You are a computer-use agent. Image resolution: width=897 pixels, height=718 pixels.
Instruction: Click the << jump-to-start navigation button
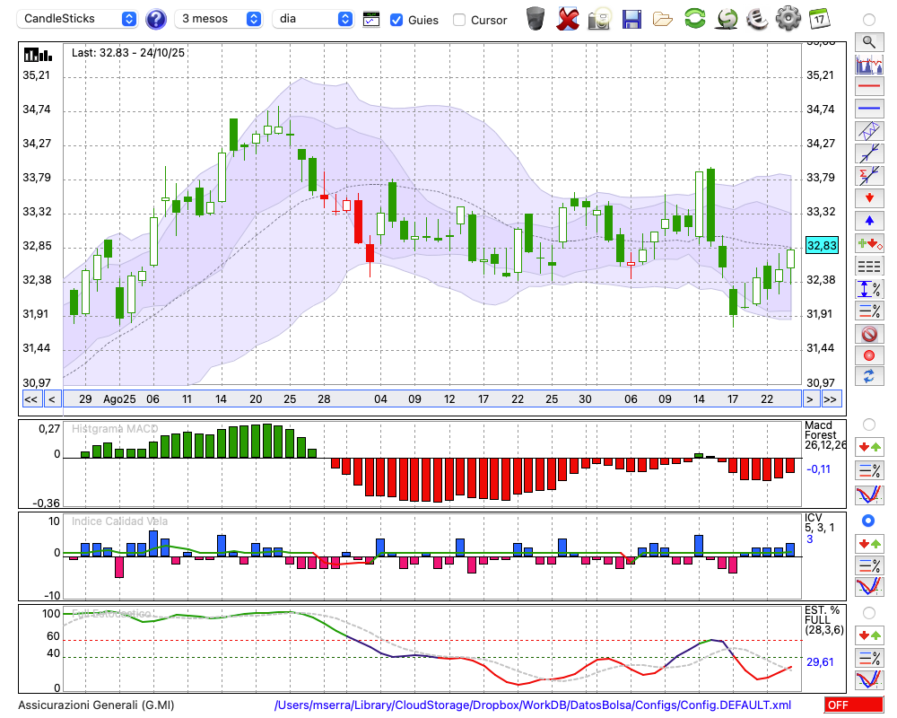(30, 399)
